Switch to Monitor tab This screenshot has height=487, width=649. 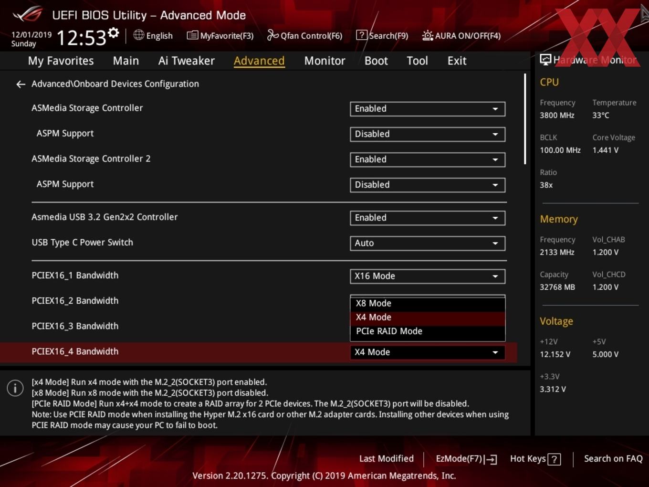click(324, 61)
